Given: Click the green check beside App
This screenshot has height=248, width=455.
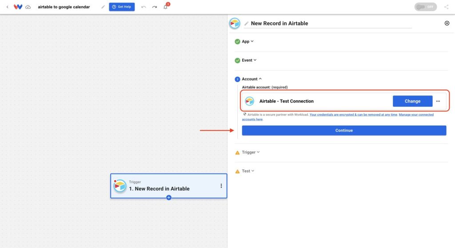Looking at the screenshot, I should tap(237, 41).
